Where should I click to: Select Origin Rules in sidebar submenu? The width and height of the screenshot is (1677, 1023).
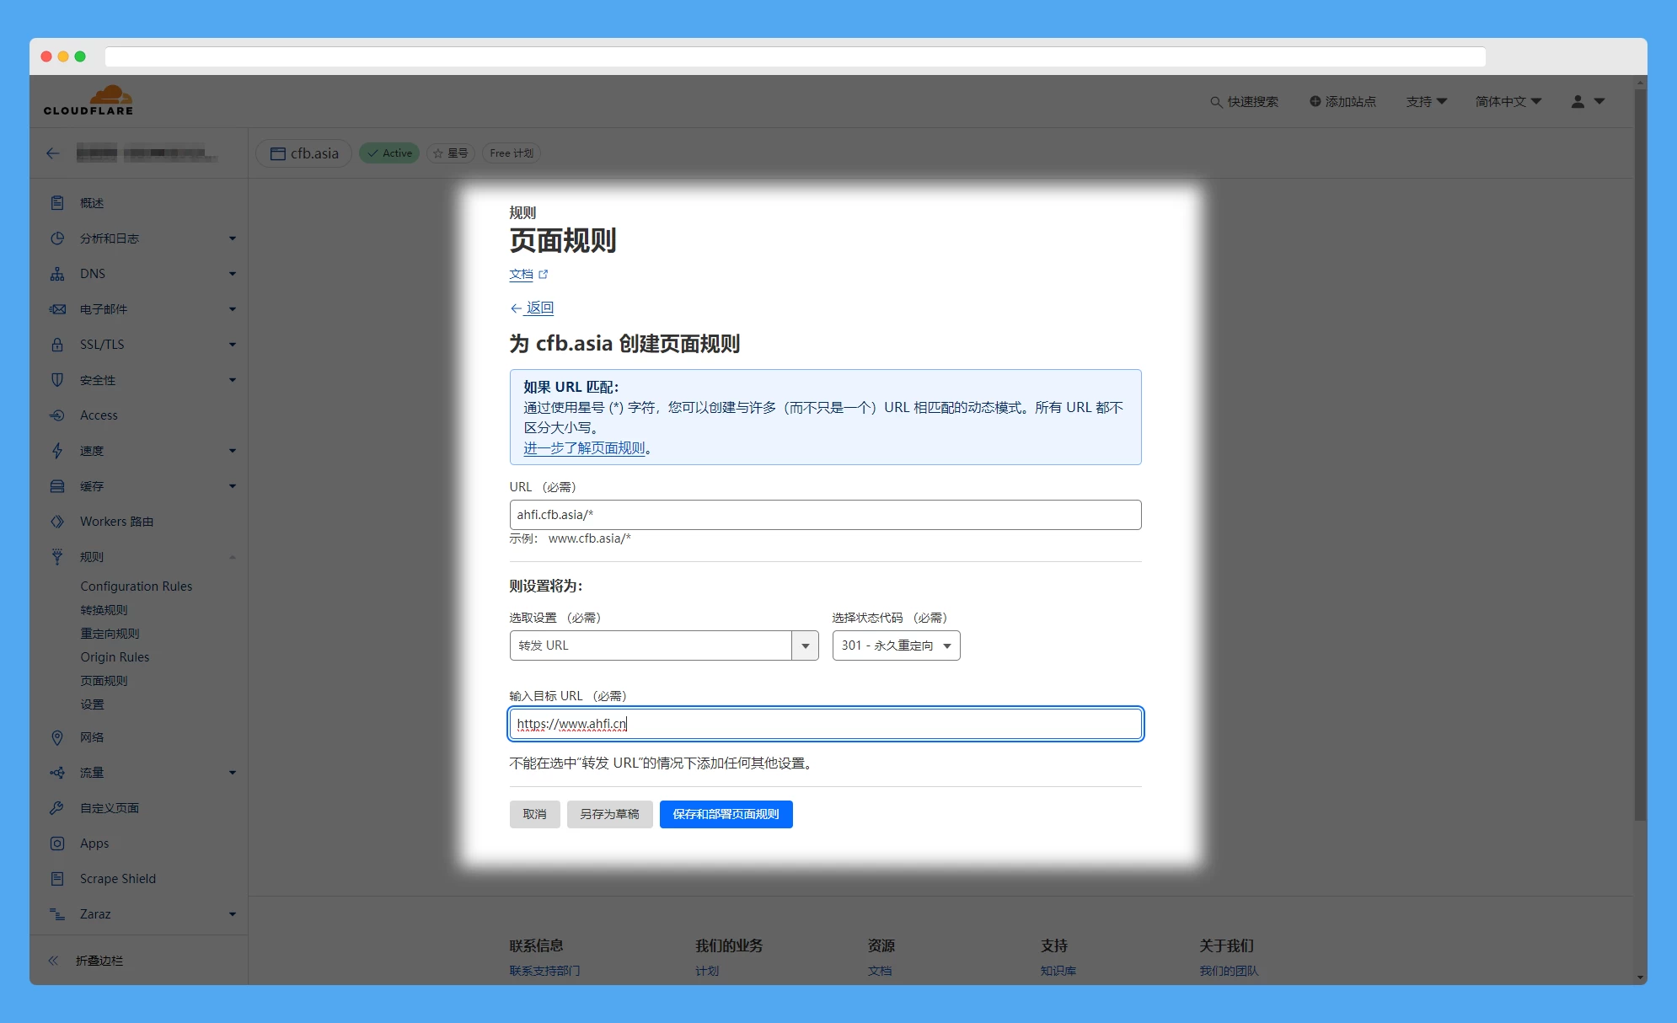point(115,657)
